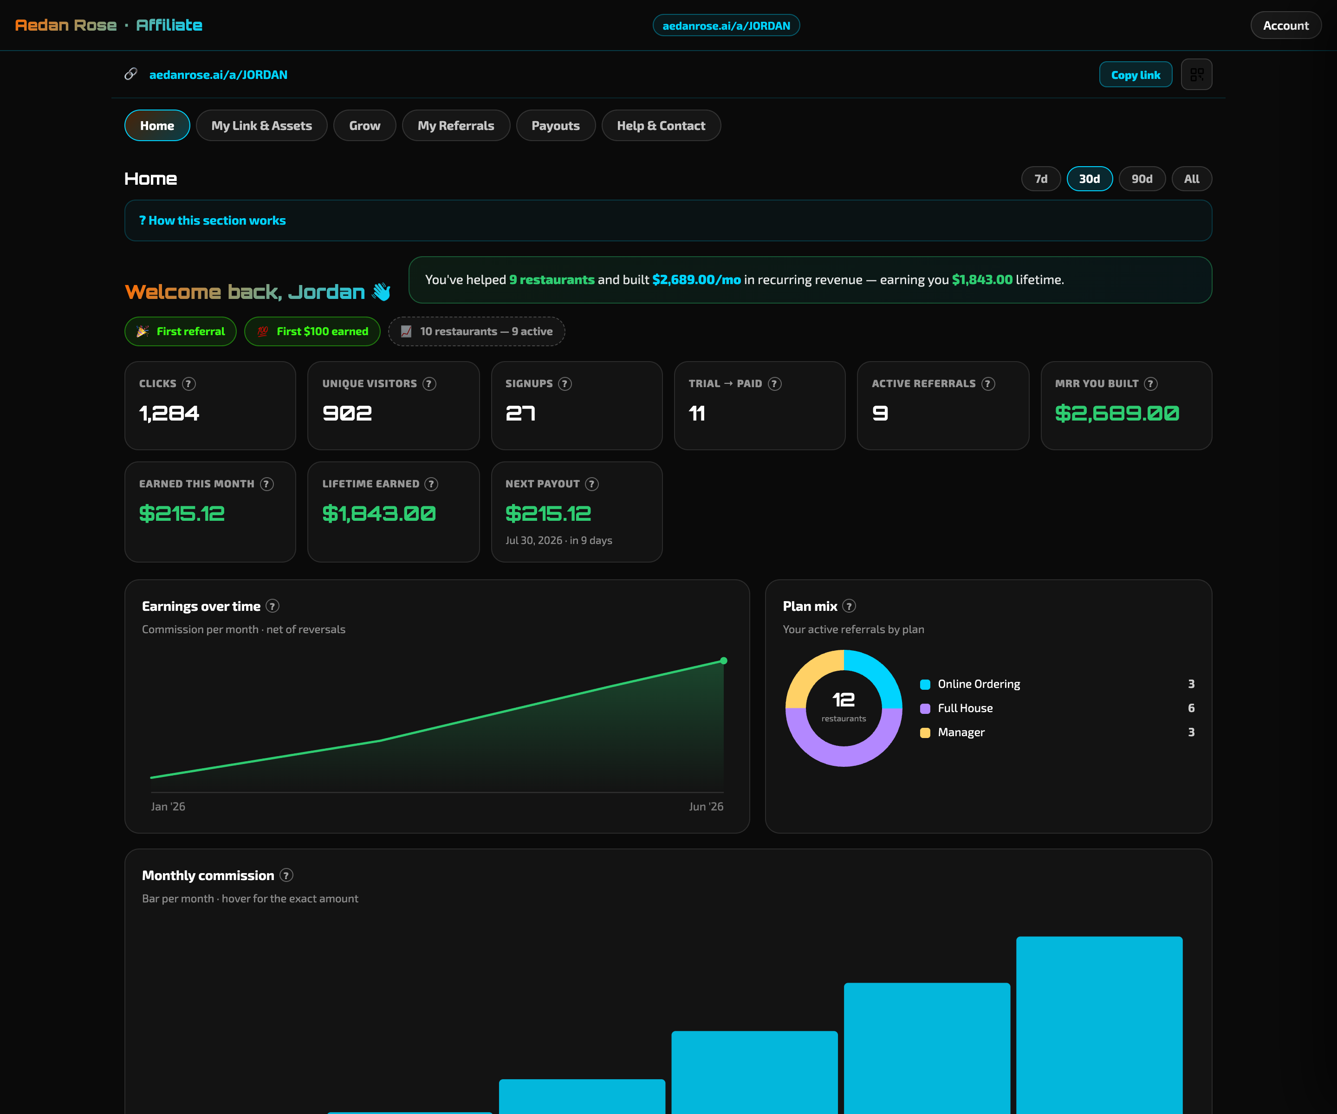Open the QR code icon button
The image size is (1337, 1114).
(1196, 74)
